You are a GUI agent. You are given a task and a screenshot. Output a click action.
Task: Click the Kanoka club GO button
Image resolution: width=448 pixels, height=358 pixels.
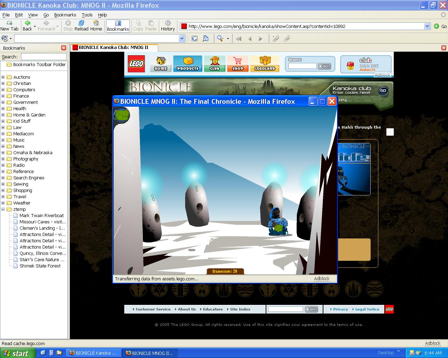[383, 91]
